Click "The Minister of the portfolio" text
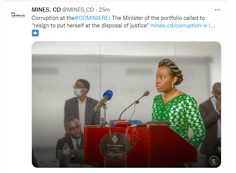Screen dimensions: 236x173 pyautogui.click(x=150, y=18)
